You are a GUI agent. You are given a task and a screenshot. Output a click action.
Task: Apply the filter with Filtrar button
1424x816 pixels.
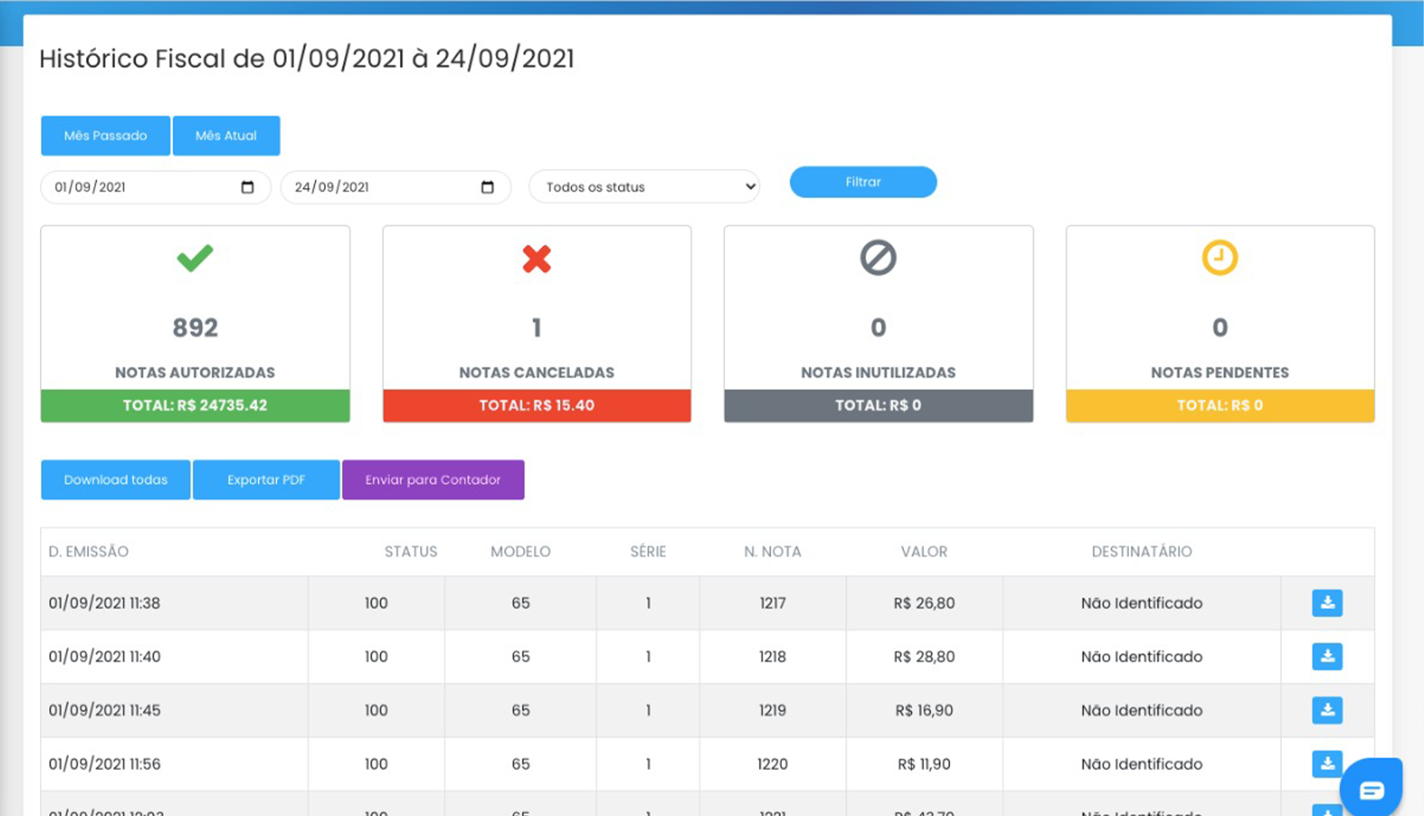click(x=863, y=182)
